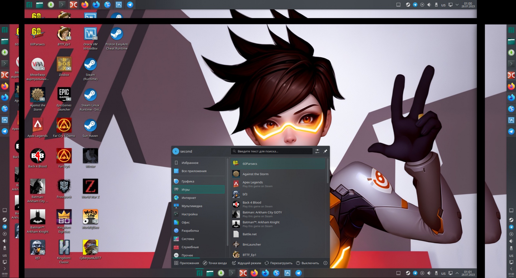Click the Steam tray icon in the bottom panel

point(408,273)
